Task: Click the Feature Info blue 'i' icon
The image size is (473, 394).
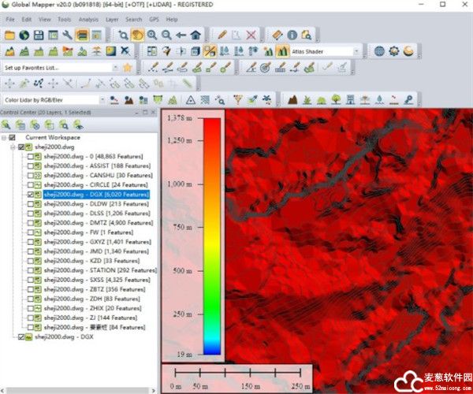Action: [291, 35]
